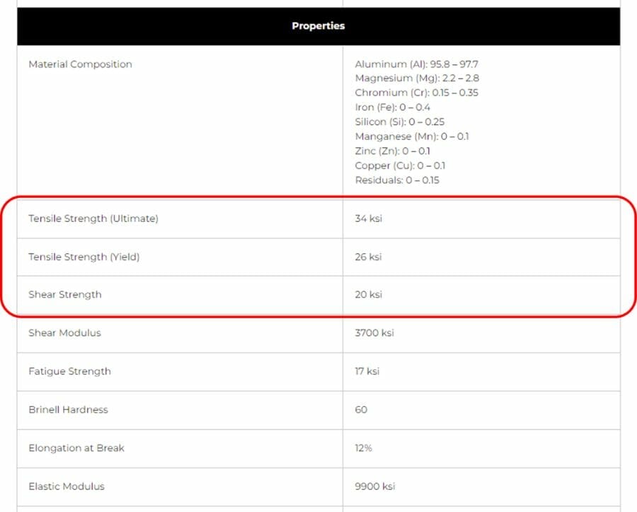The height and width of the screenshot is (512, 637).
Task: Click the Silicon (Si) composition entry
Action: pyautogui.click(x=400, y=122)
